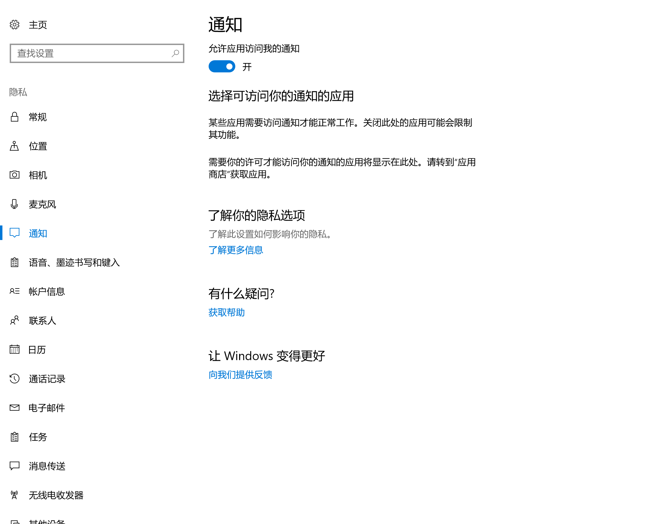
Task: Click the 了解此设置如何影响你的隐私 text
Action: pyautogui.click(x=270, y=234)
